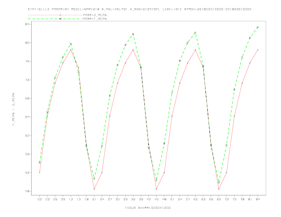Image resolution: width=281 pixels, height=217 pixels.
Task: Click the 36 forecast hour label
Action: (133, 199)
